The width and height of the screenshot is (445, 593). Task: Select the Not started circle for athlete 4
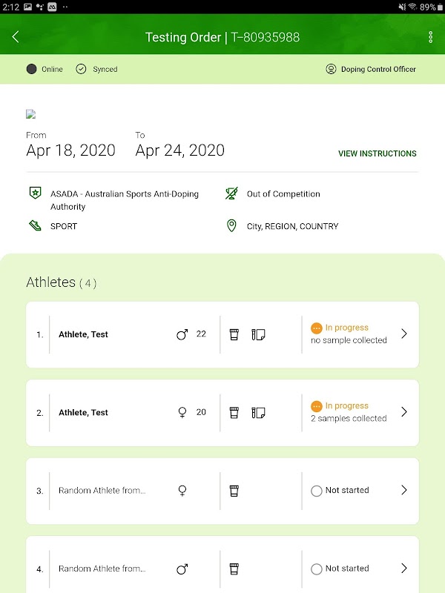[x=317, y=569]
